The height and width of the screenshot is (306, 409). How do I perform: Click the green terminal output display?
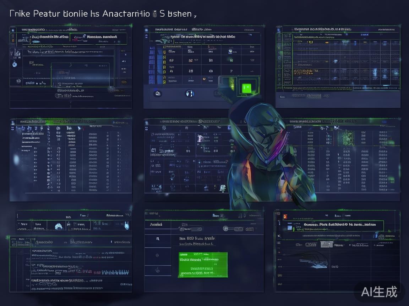pos(202,264)
